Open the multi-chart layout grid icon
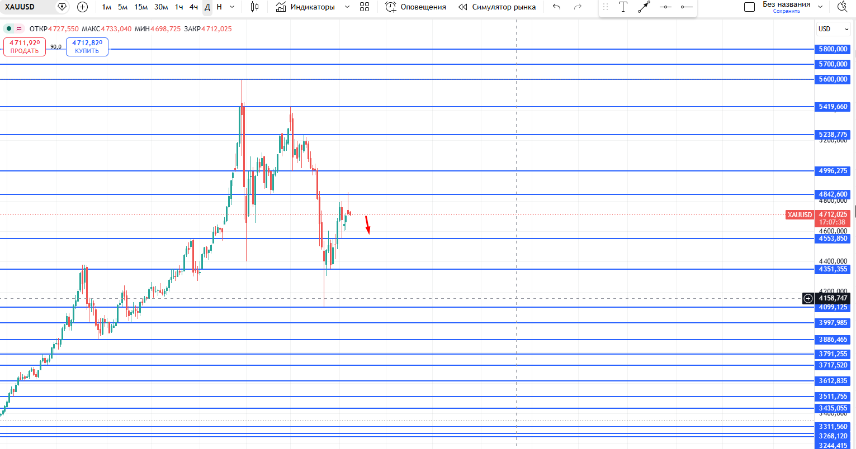 (365, 7)
